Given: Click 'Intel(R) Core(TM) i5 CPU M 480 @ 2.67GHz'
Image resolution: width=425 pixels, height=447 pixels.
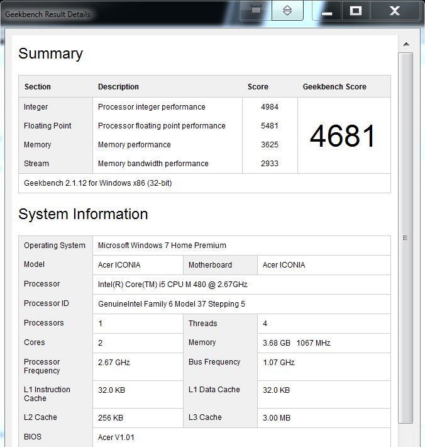Looking at the screenshot, I should (172, 285).
